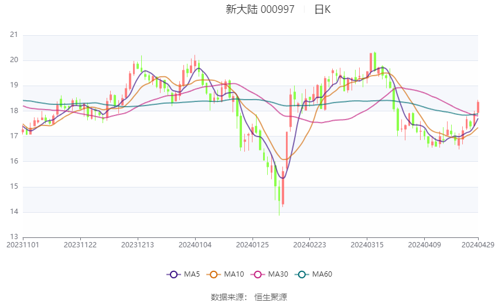Click the 日K label in title
Screen dimensions: 498x303
pyautogui.click(x=323, y=9)
